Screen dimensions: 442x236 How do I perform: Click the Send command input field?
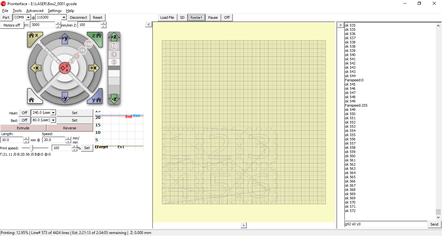pyautogui.click(x=385, y=224)
